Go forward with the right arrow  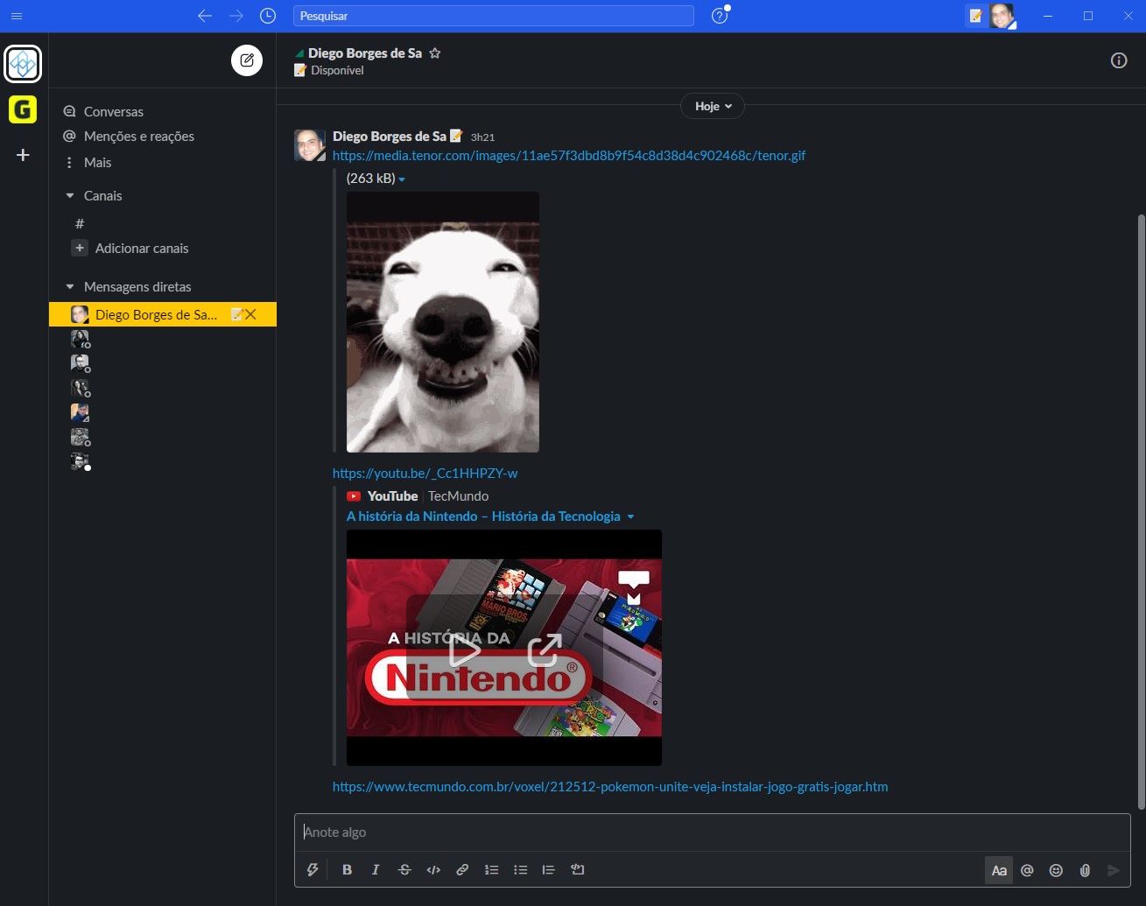coord(236,16)
